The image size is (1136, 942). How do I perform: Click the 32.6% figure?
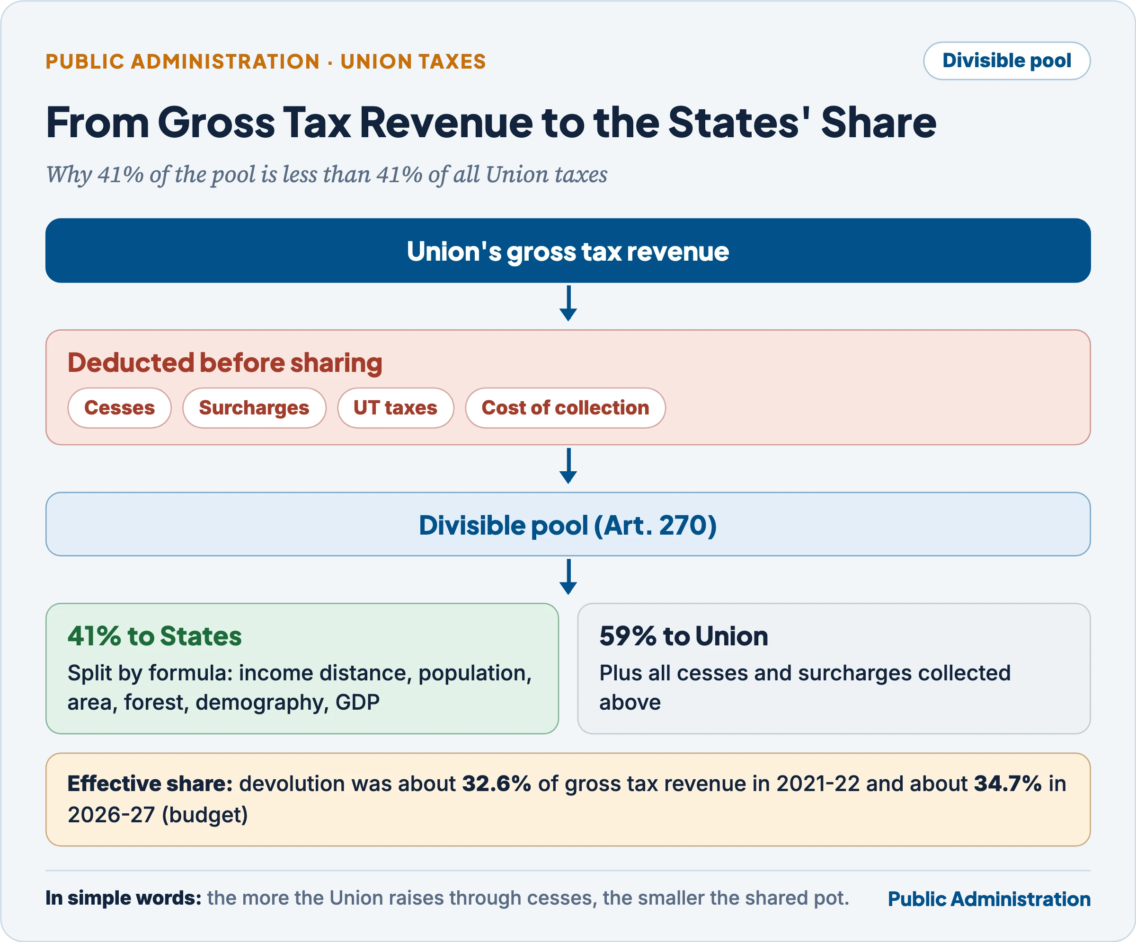point(497,784)
